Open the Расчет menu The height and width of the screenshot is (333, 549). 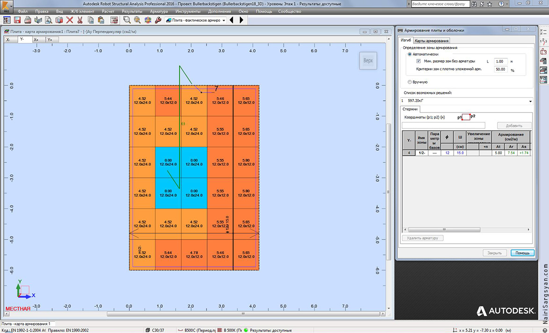[108, 12]
